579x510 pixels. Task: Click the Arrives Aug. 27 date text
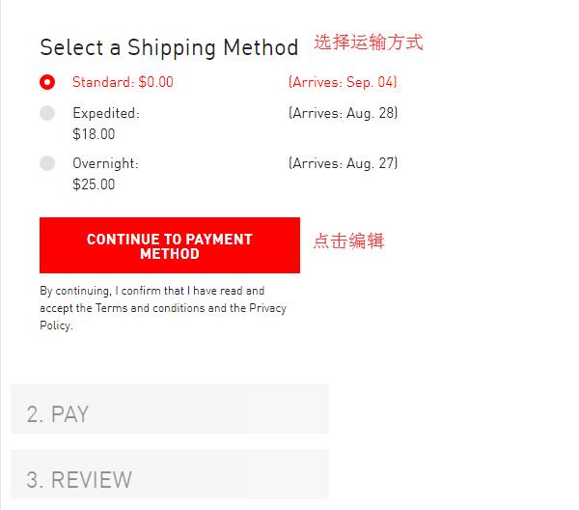coord(343,163)
